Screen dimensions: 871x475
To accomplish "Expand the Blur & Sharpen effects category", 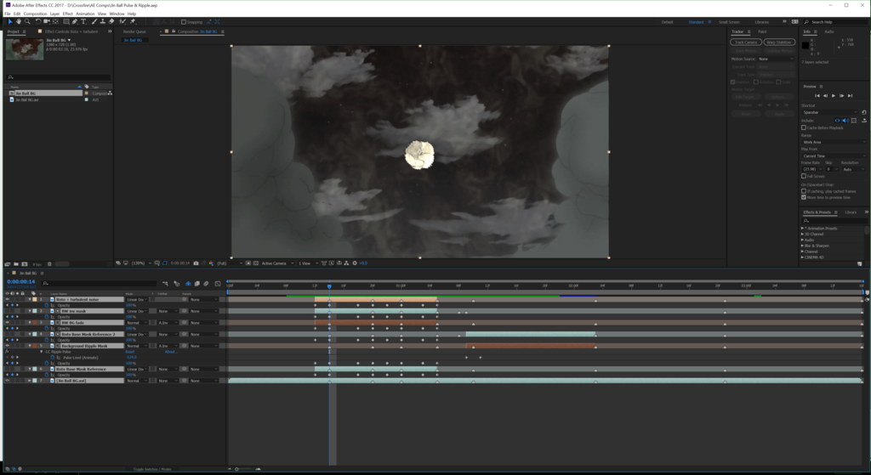I will pos(803,246).
